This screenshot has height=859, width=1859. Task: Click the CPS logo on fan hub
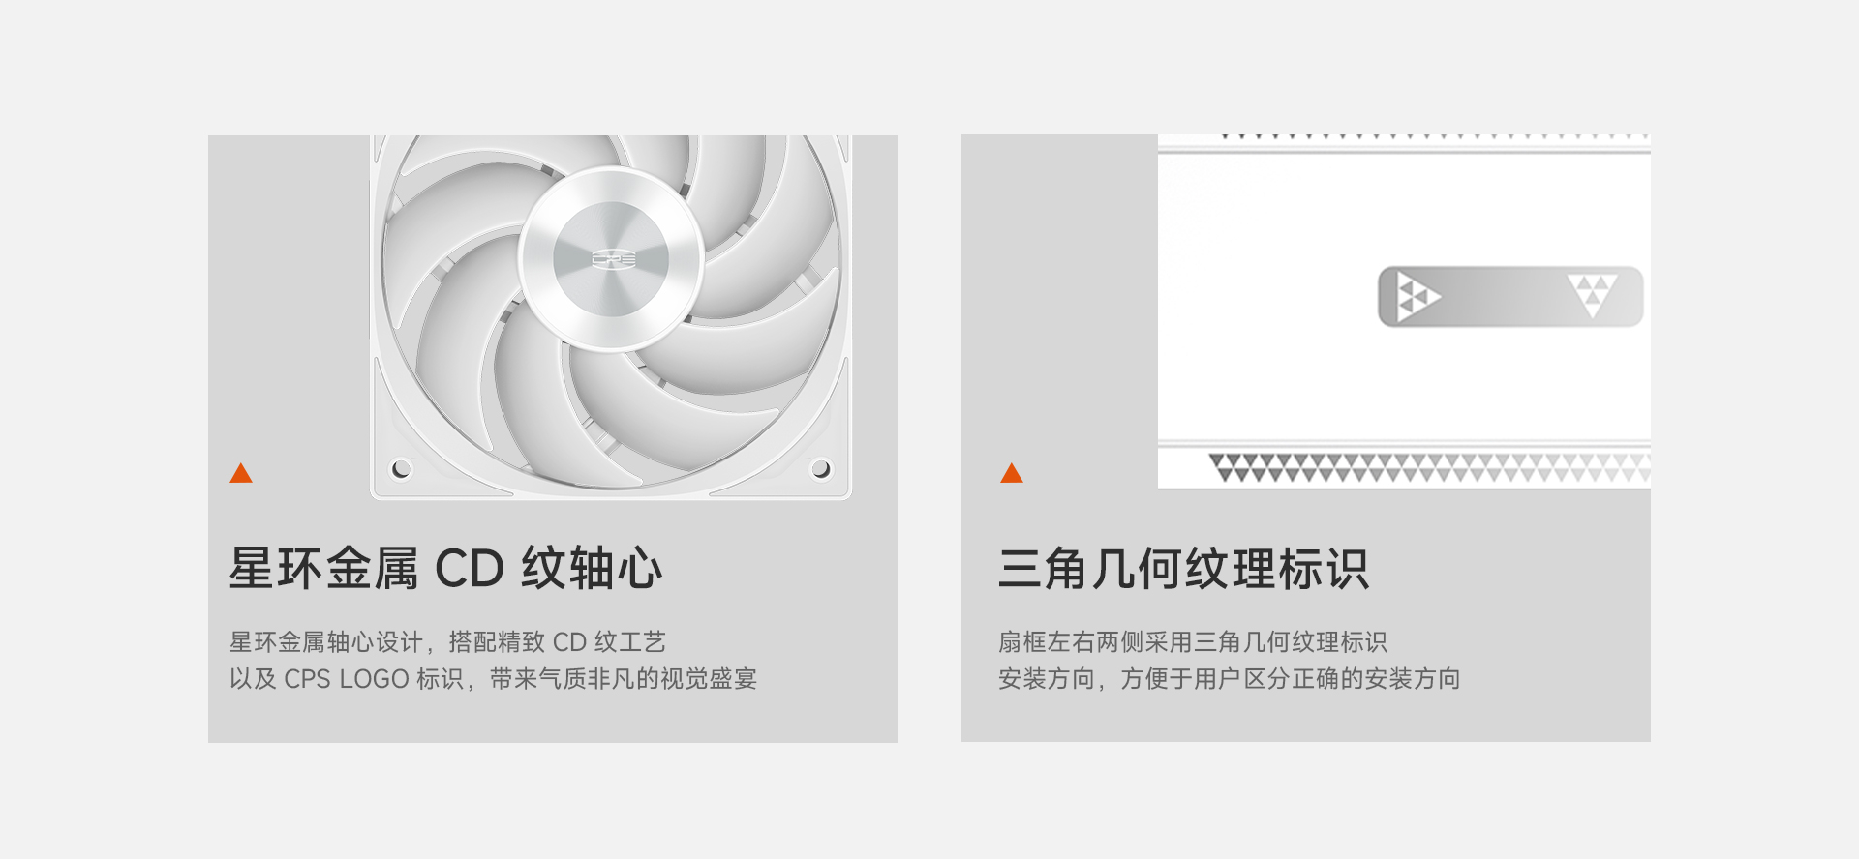(x=614, y=259)
